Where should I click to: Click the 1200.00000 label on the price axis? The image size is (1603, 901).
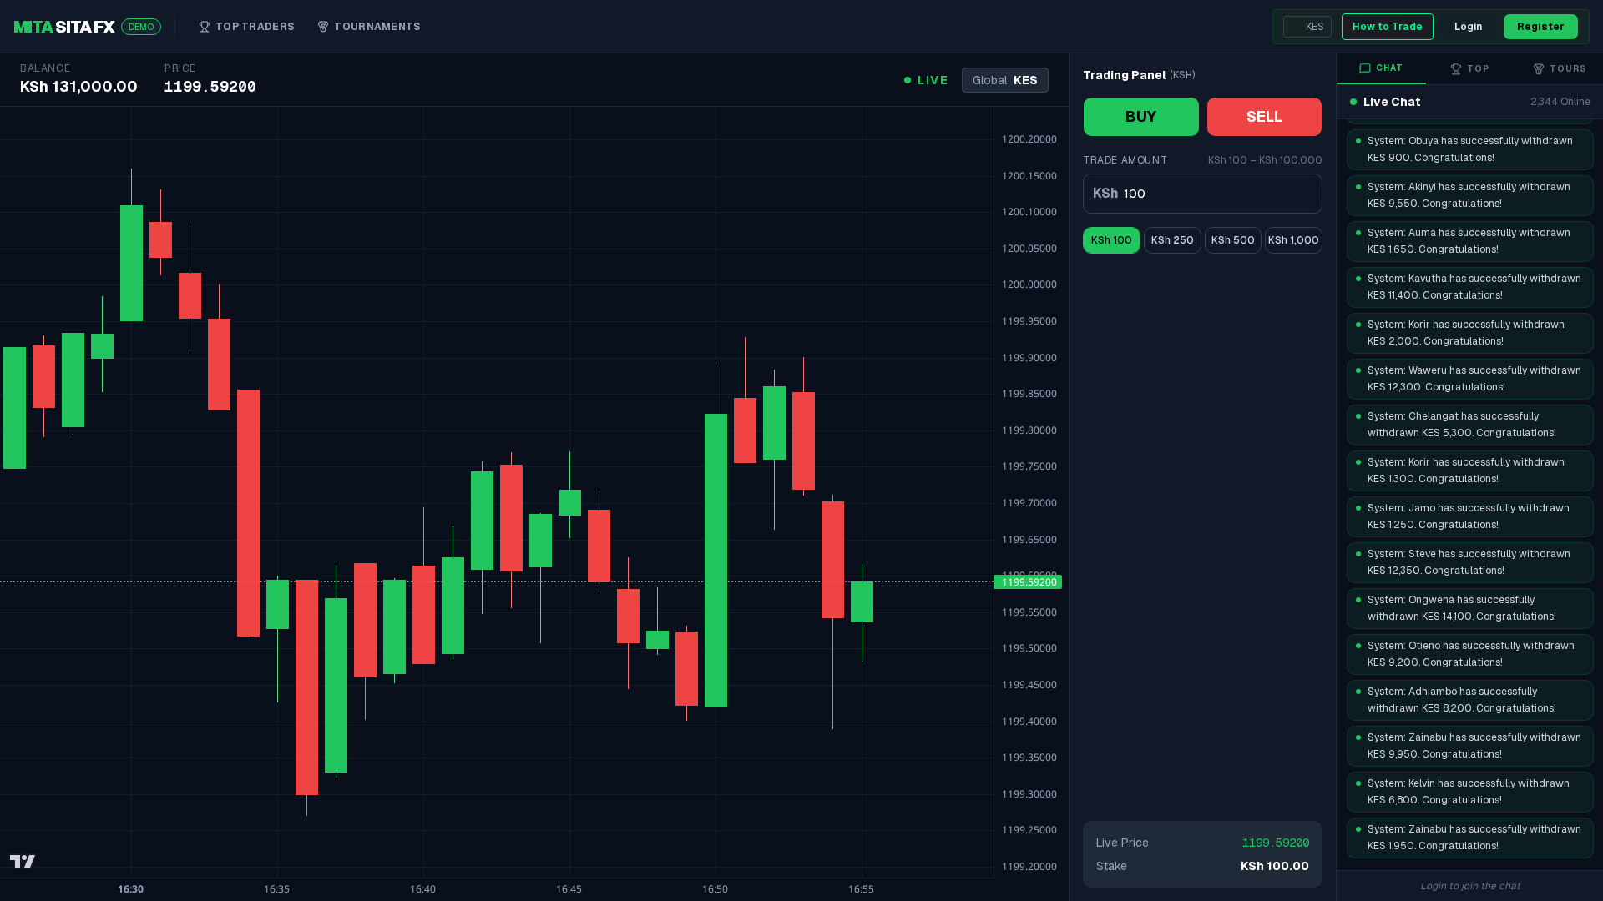[1029, 284]
